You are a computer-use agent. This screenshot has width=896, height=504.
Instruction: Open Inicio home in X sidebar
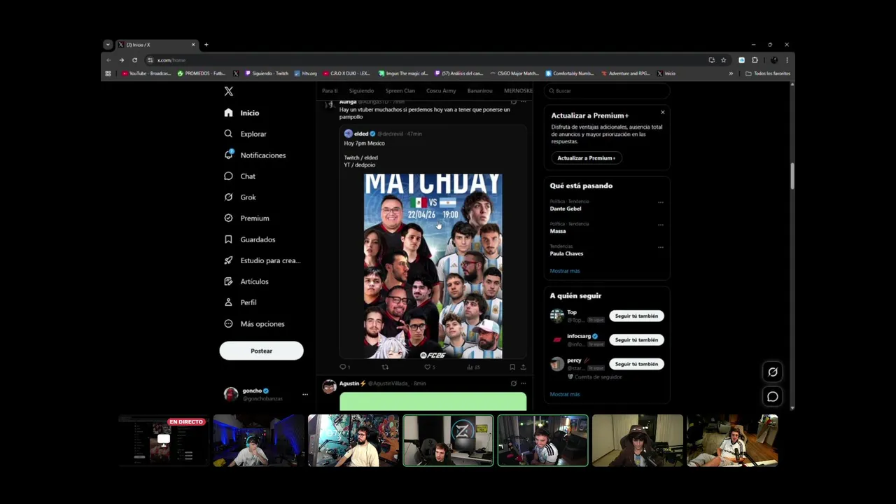point(241,113)
